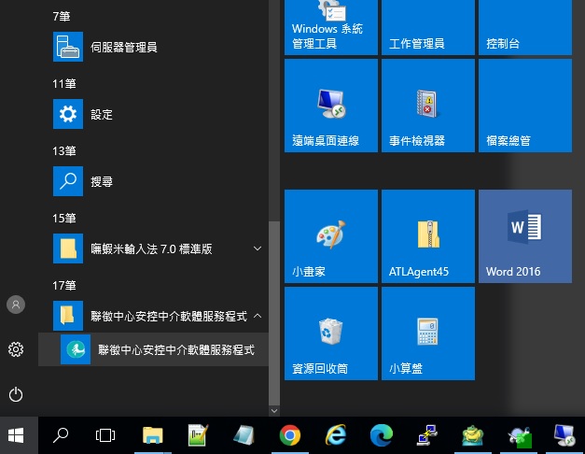The height and width of the screenshot is (454, 585).
Task: Open 伺服器管理員 from the app list
Action: (123, 47)
